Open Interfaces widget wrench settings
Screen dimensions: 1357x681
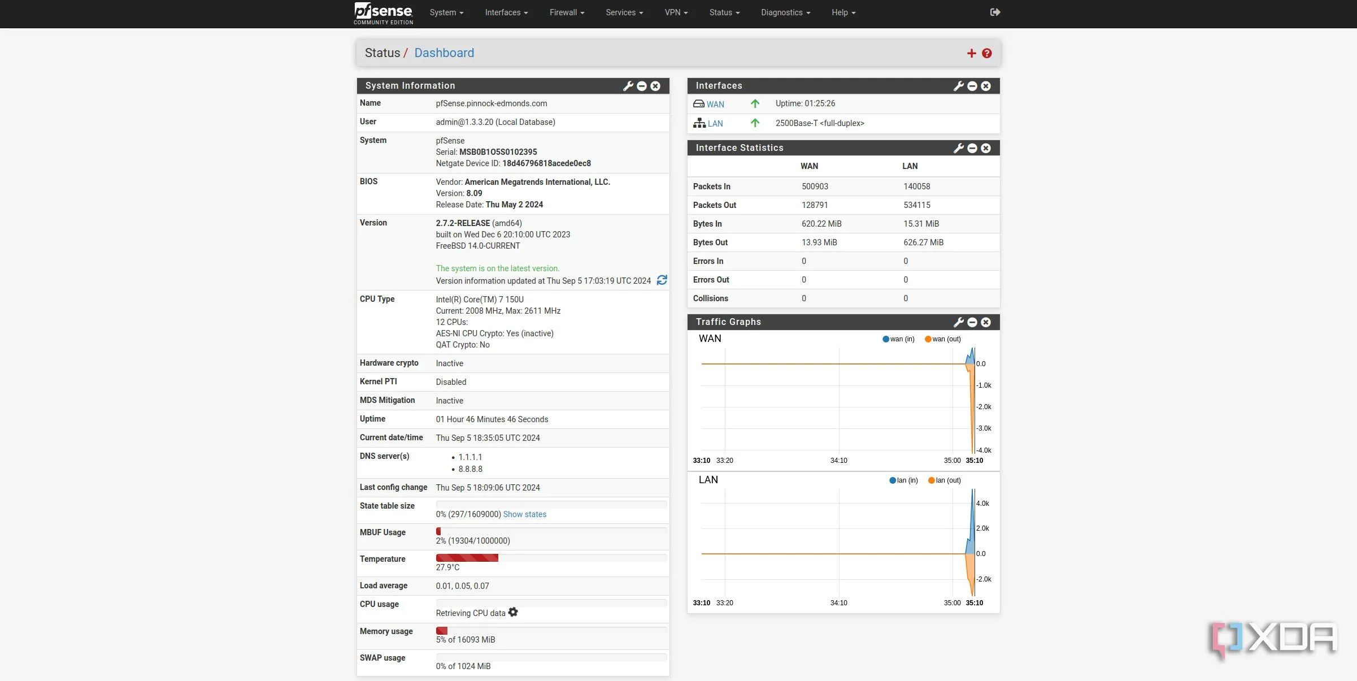coord(958,86)
